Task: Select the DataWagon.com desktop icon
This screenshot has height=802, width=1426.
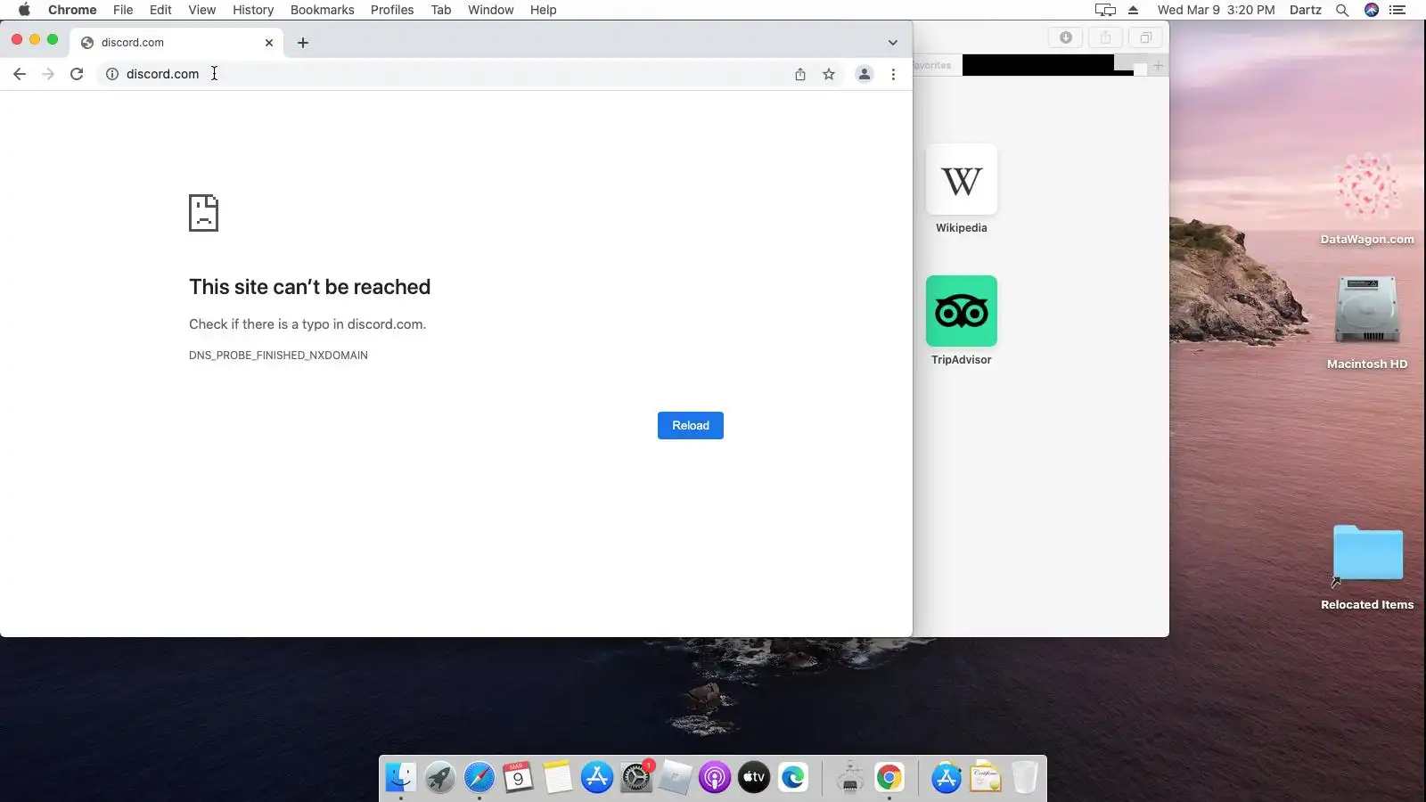Action: 1367,199
